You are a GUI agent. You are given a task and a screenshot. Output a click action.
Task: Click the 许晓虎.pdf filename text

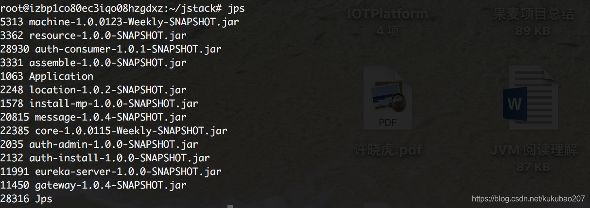pos(388,150)
